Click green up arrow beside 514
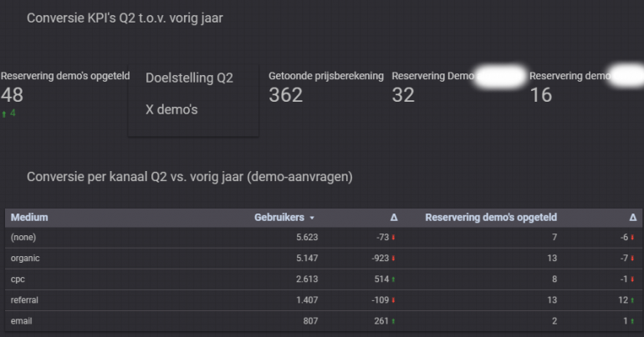The width and height of the screenshot is (644, 337). pyautogui.click(x=393, y=279)
